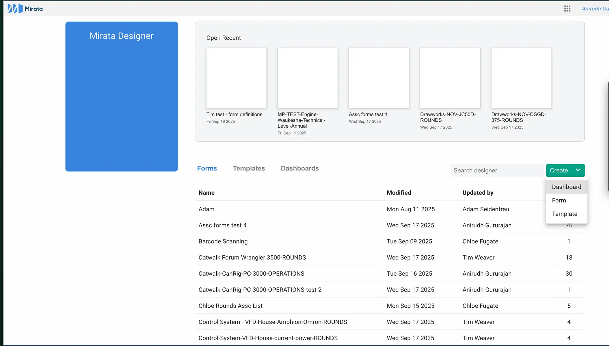
Task: Sort by the Name column header
Action: coord(206,193)
